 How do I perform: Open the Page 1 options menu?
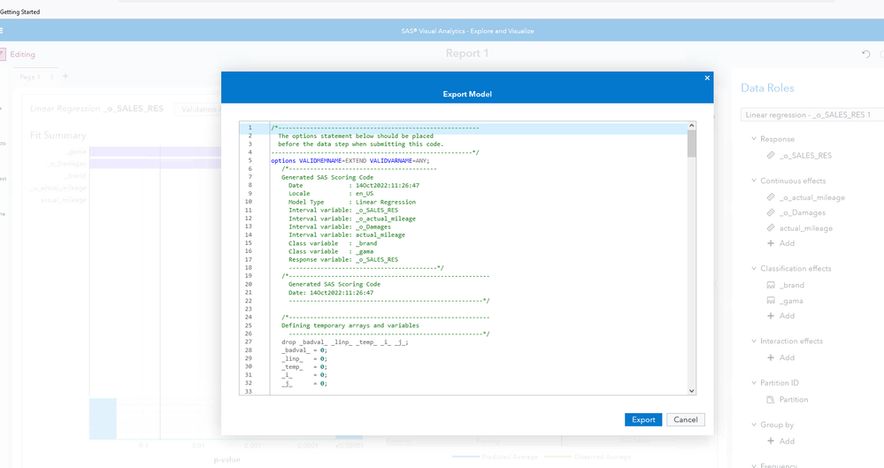52,77
